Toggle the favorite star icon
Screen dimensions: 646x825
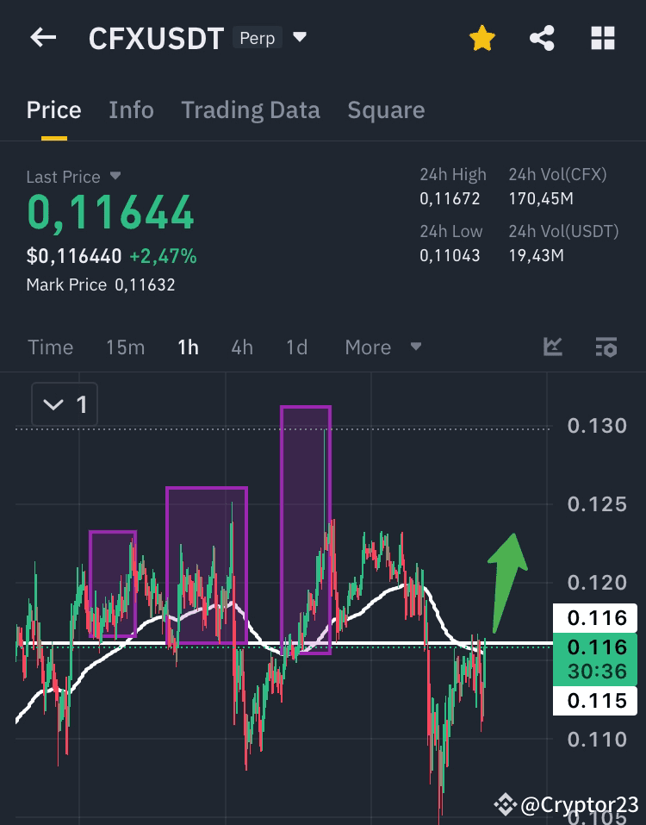pyautogui.click(x=482, y=39)
